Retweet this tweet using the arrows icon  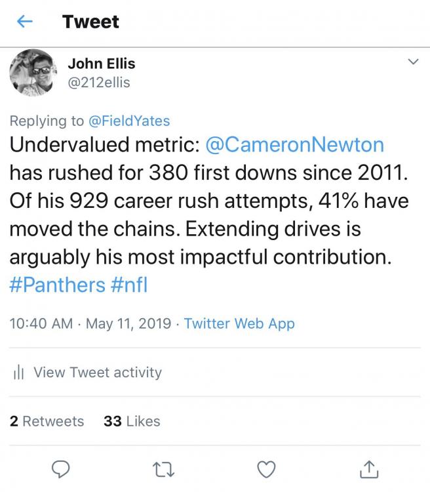162,468
